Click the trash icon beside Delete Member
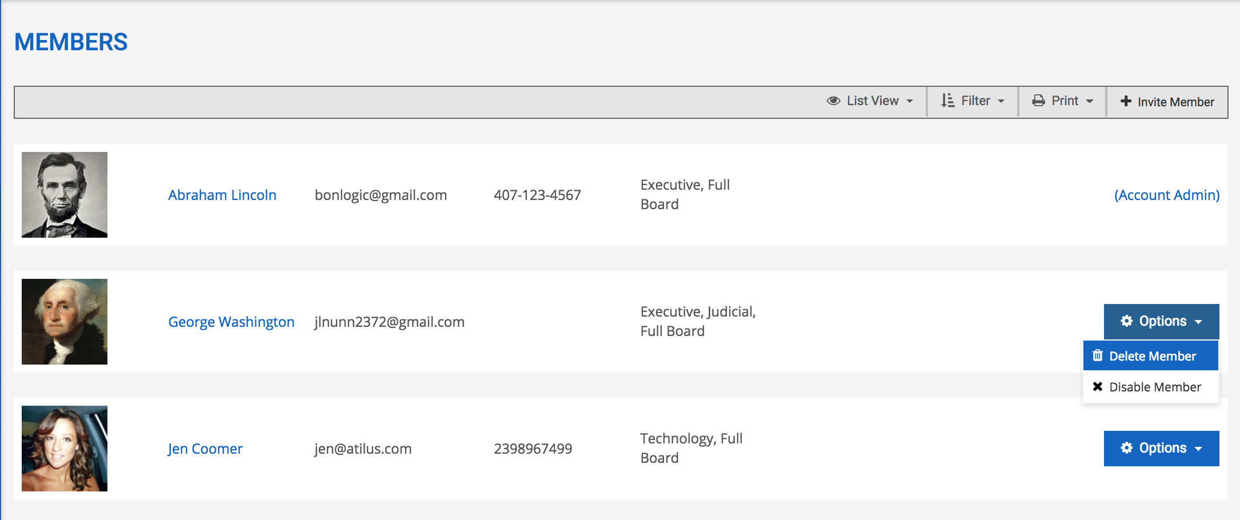The image size is (1240, 520). pyautogui.click(x=1097, y=356)
